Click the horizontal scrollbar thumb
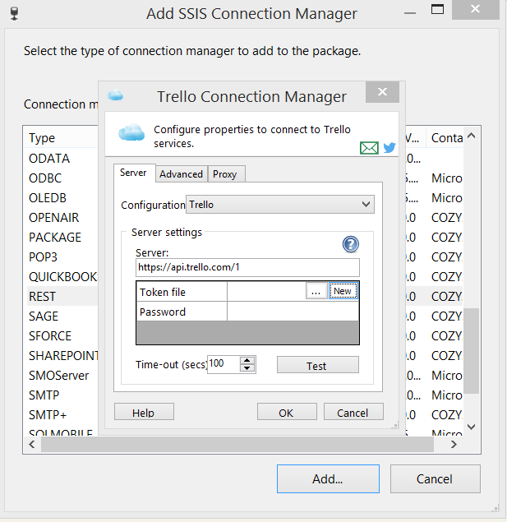507x522 pixels. (x=237, y=445)
